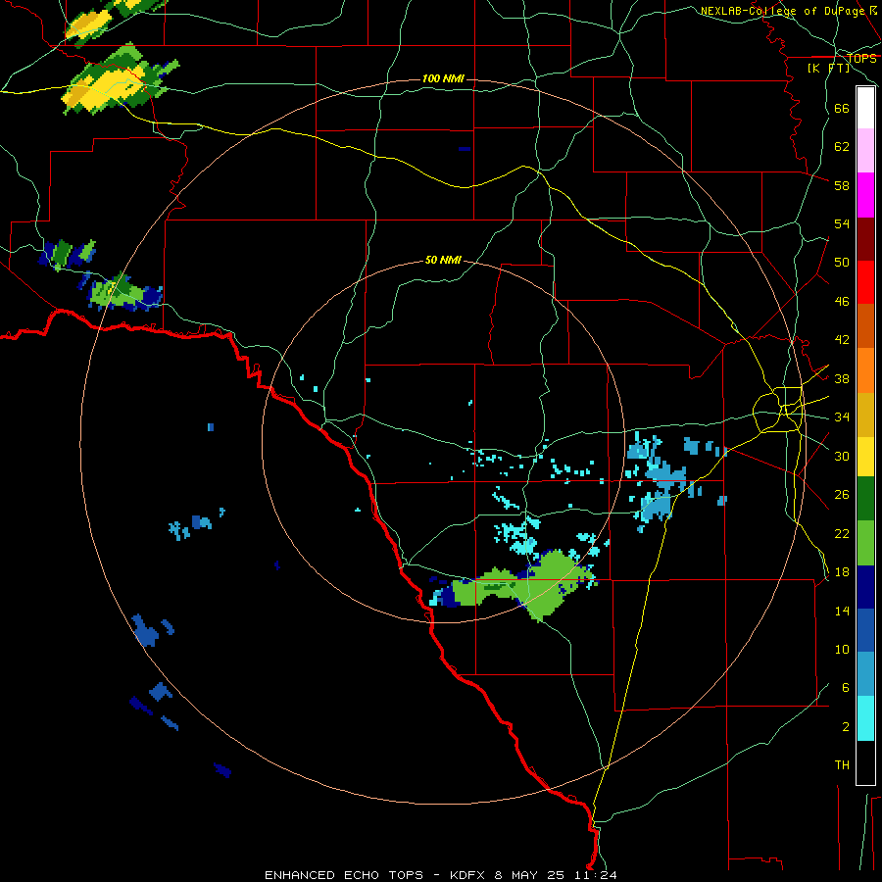Viewport: 882px width, 882px height.
Task: Click the "58" legend value
Action: coord(842,185)
